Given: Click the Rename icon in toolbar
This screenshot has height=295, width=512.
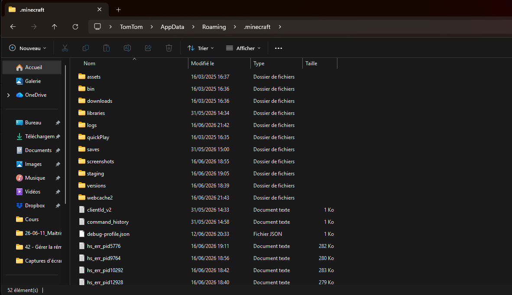Looking at the screenshot, I should coord(127,48).
